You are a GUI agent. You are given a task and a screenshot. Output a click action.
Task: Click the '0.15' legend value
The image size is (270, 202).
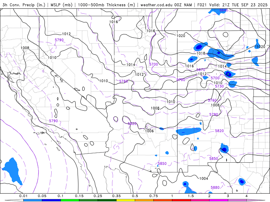tap(79, 196)
